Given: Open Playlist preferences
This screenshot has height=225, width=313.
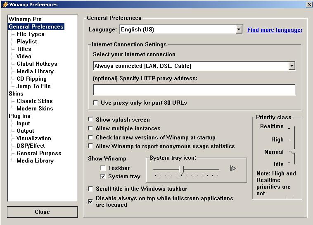Looking at the screenshot, I should coord(27,41).
